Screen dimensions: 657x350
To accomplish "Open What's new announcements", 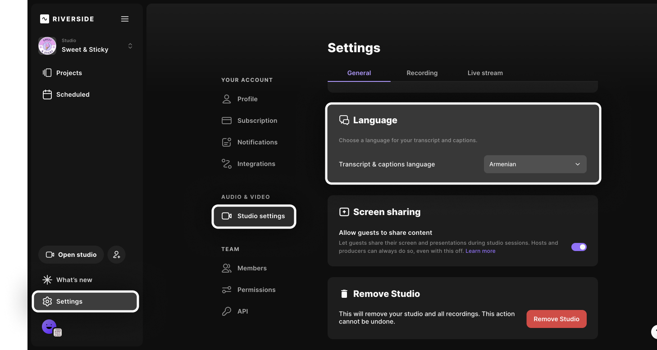I will [x=74, y=280].
